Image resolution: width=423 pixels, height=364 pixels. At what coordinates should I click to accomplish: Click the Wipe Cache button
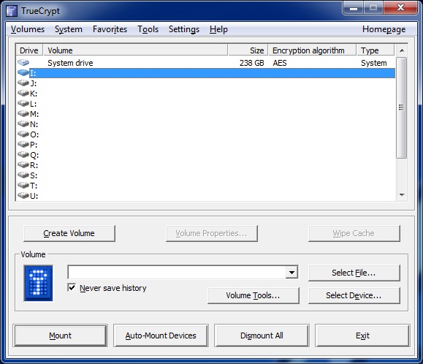(x=354, y=233)
